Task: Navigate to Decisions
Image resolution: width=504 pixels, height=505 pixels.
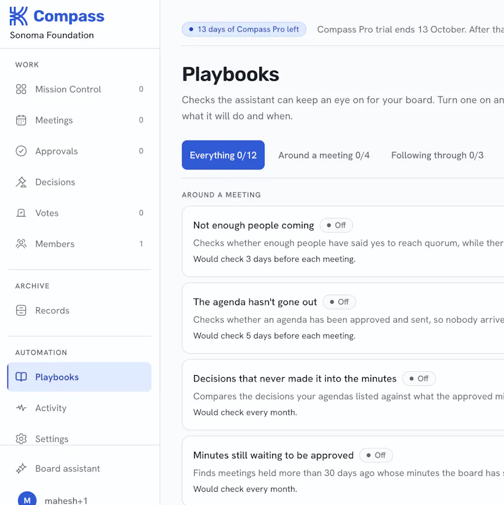Action: pos(79,182)
